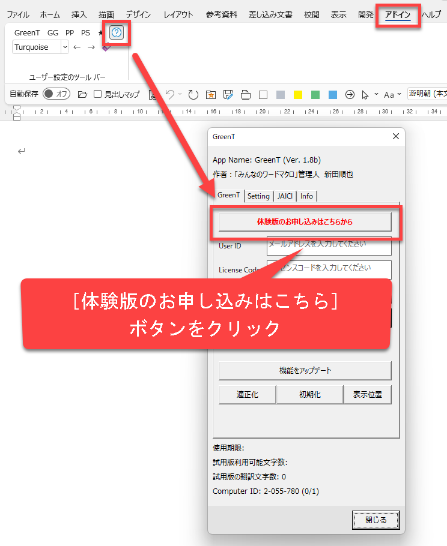This screenshot has width=447, height=546.
Task: Toggle the 自動保存 autosave switch
Action: [56, 94]
